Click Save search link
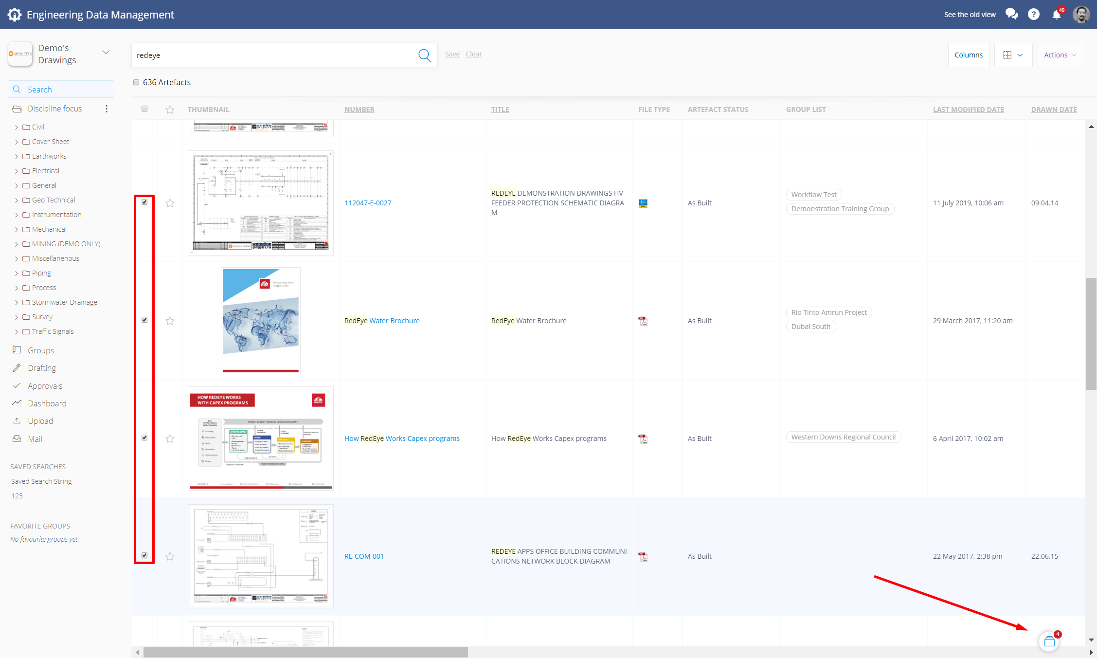1097x658 pixels. point(452,54)
